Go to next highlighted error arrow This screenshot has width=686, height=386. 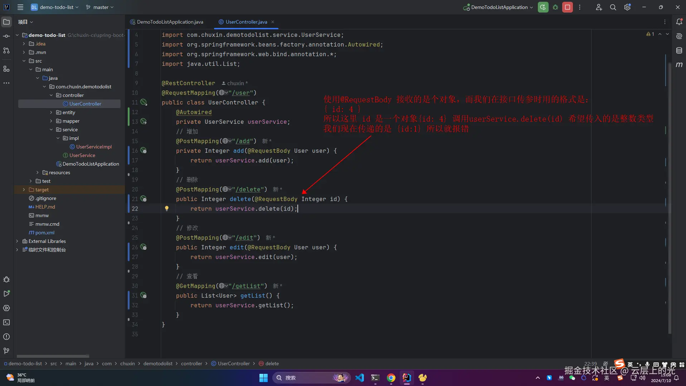(x=667, y=34)
